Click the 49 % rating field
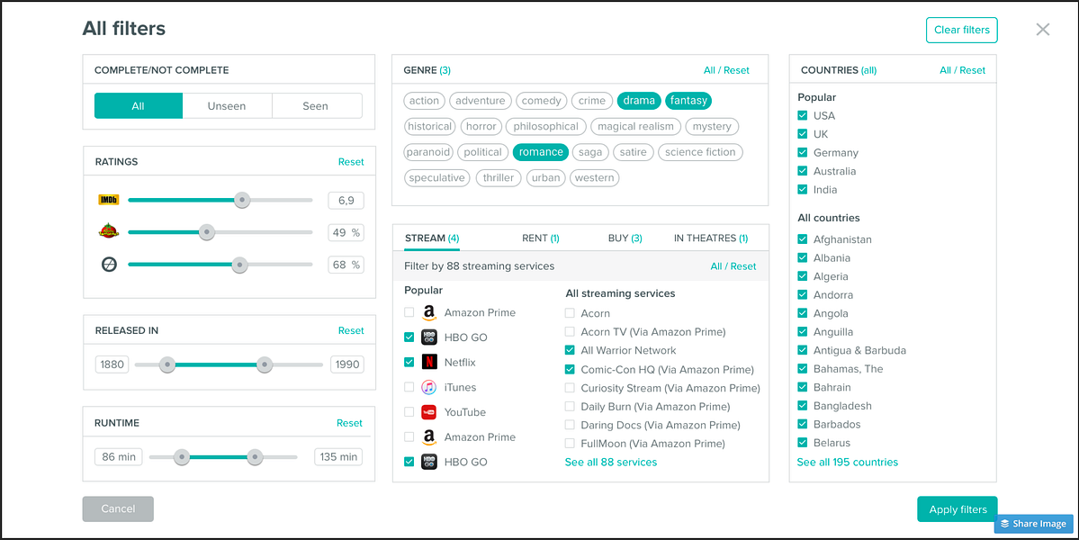 (346, 232)
